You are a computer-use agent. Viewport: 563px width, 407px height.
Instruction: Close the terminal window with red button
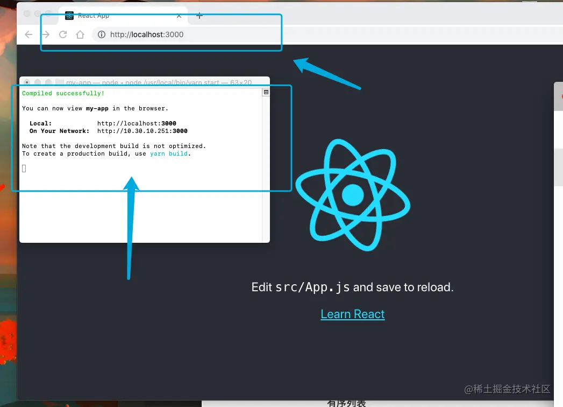27,82
